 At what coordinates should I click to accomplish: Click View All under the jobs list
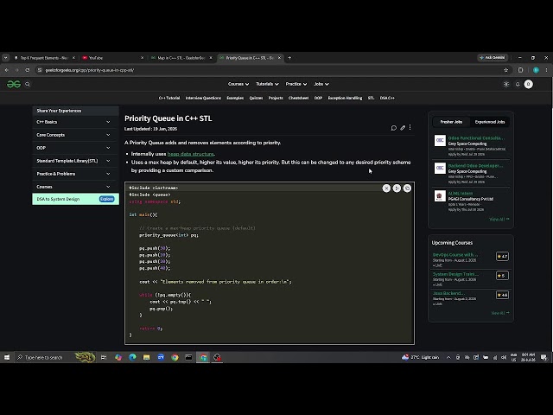(x=499, y=219)
